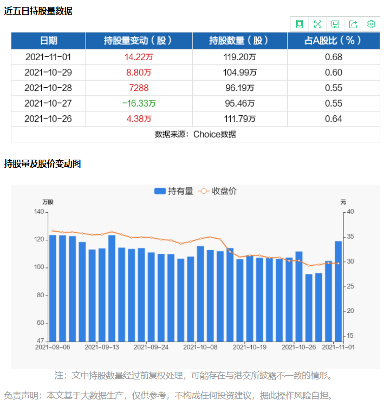390x406 pixels.
Task: Click the 2021-09-24 x-axis label
Action: 151,347
